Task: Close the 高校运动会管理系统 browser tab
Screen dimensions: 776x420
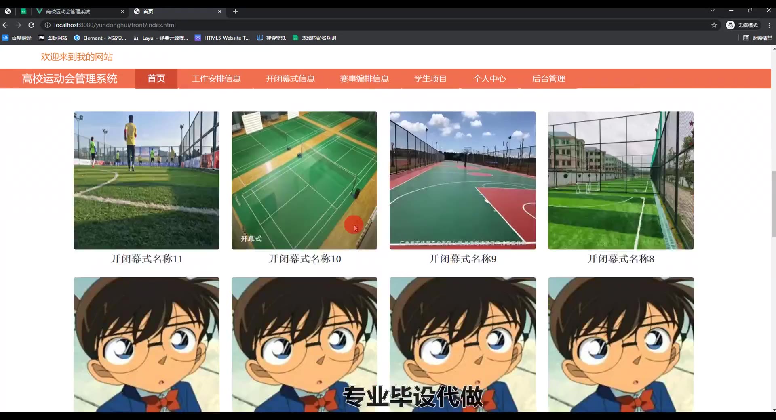Action: point(122,11)
